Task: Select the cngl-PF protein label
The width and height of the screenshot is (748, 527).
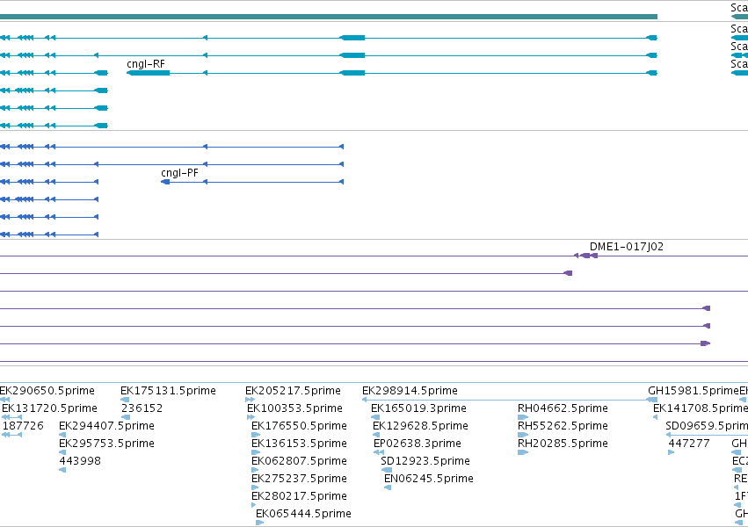Action: click(179, 173)
